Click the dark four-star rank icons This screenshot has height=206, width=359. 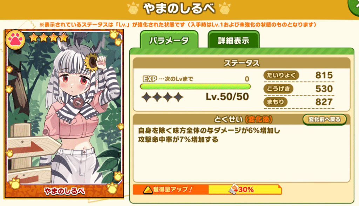tap(162, 97)
